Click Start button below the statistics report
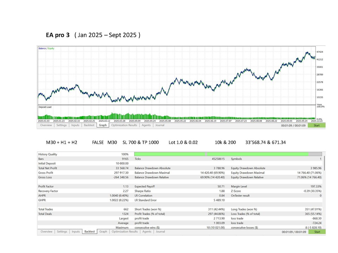Screen dimensions: 338x253 (x=317, y=232)
